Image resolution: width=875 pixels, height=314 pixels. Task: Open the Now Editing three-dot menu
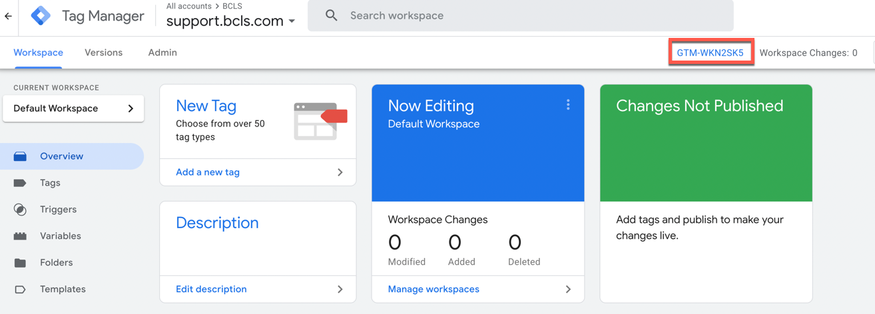point(568,105)
